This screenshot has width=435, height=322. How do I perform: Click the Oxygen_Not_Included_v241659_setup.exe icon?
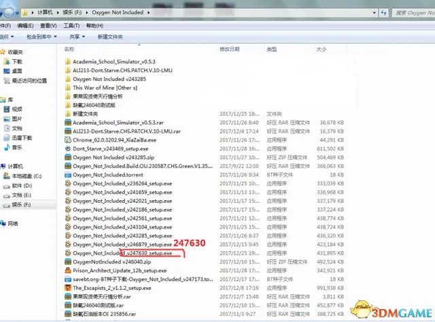(x=68, y=192)
